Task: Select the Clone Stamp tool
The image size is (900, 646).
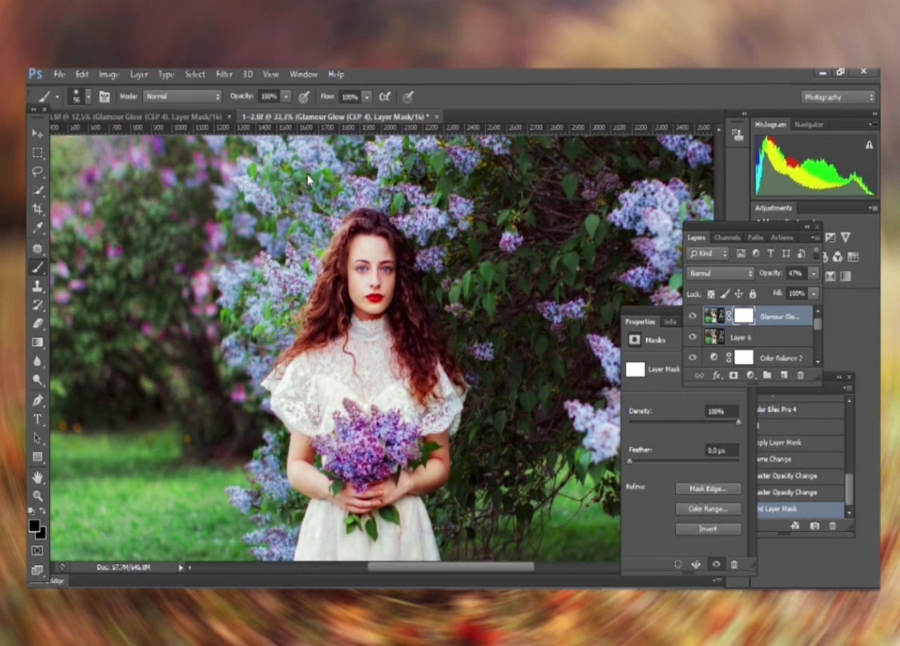Action: click(x=37, y=286)
